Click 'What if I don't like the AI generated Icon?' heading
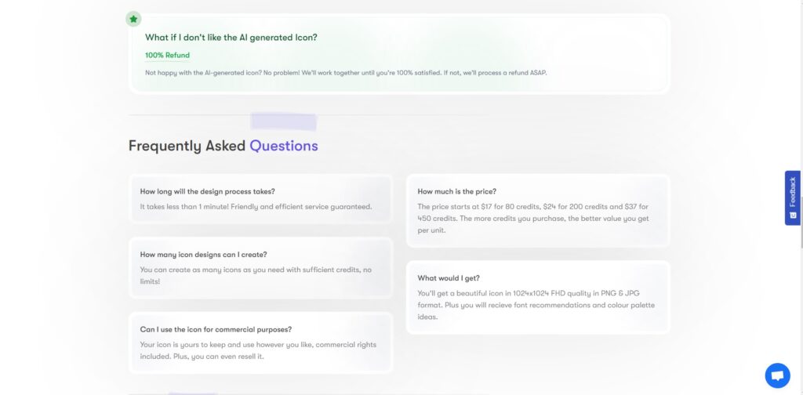 [231, 38]
